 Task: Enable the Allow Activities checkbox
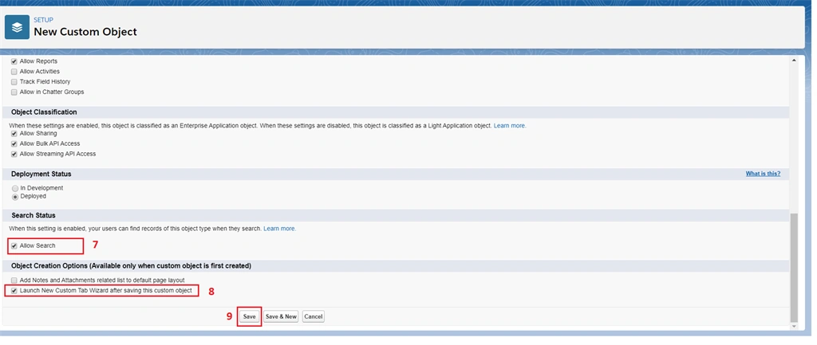tap(14, 72)
